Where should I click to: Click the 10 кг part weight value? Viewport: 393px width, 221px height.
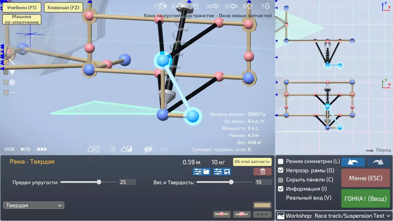click(x=218, y=162)
